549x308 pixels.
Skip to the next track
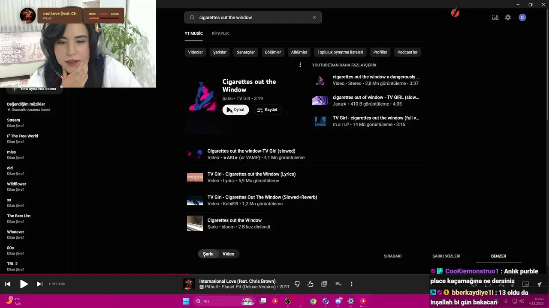point(39,284)
